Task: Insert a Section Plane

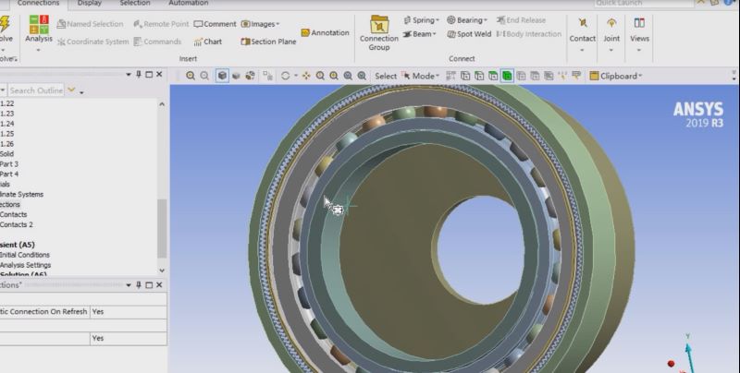Action: click(x=268, y=42)
